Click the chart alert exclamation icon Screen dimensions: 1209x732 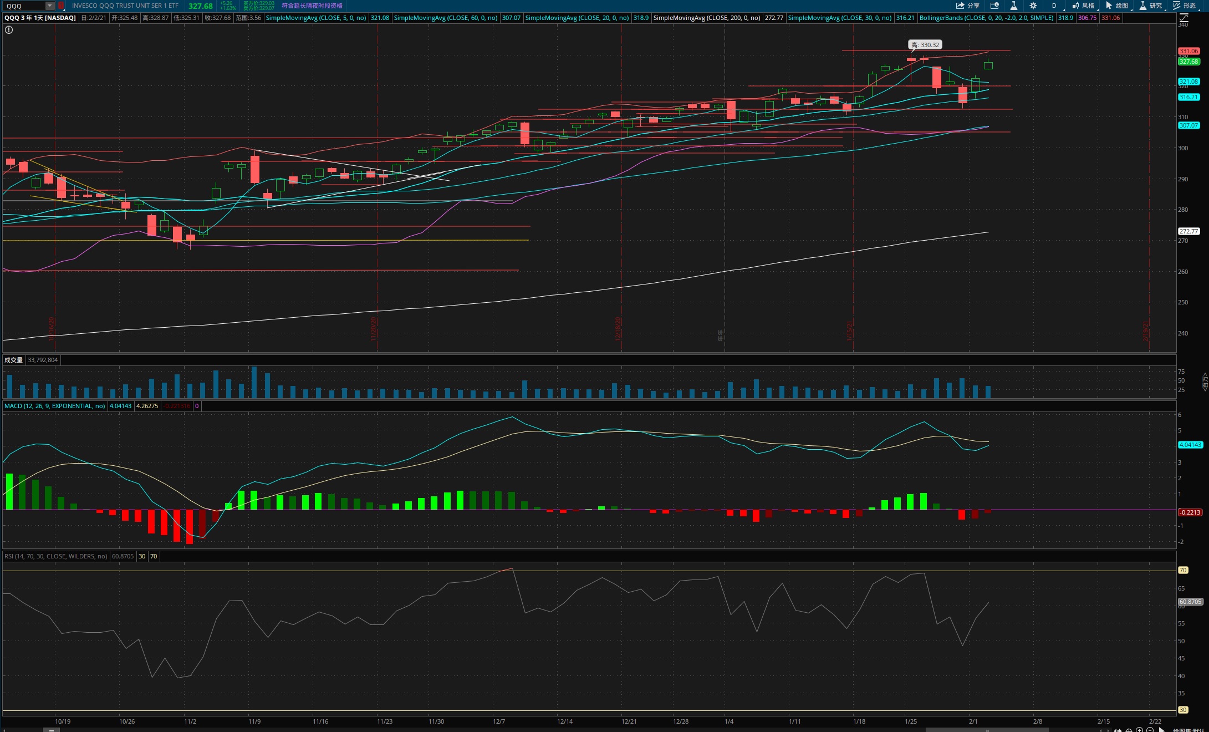pyautogui.click(x=8, y=30)
